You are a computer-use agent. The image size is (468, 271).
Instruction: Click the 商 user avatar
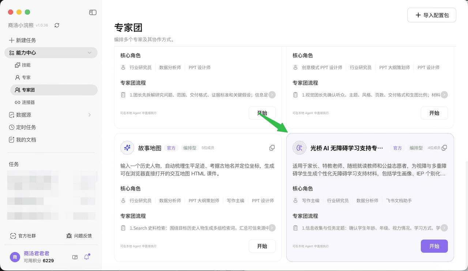coord(15,257)
